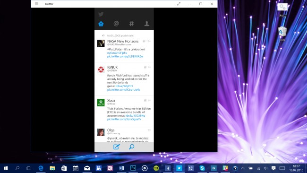This screenshot has height=173, width=307.
Task: Open the # discover tab
Action: tap(132, 24)
